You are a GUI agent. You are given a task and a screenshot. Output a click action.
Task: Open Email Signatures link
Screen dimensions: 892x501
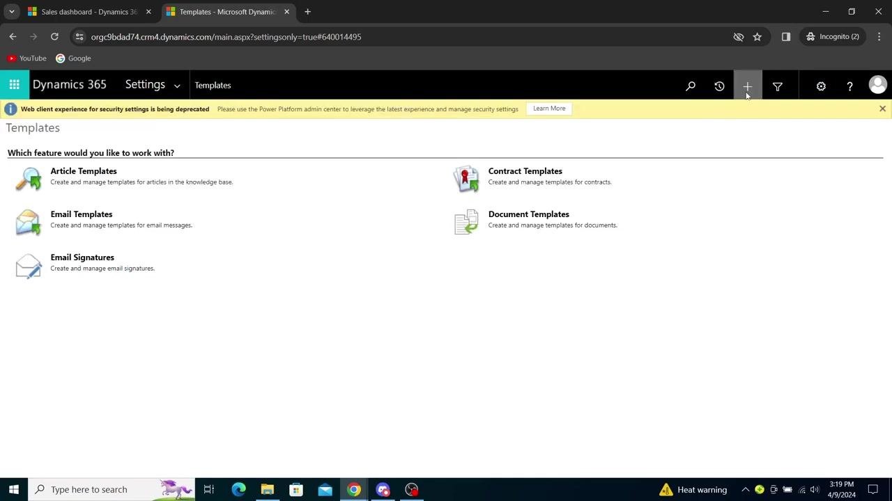(x=82, y=257)
